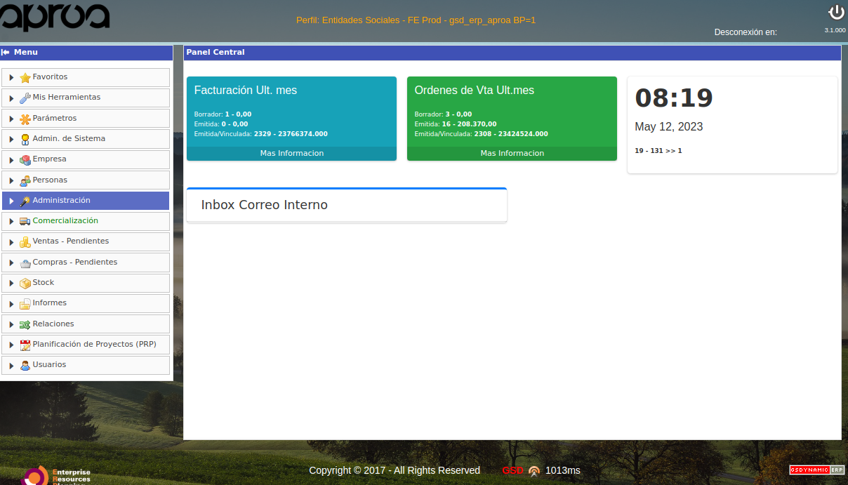Click the Stock box icon
This screenshot has height=485, width=848.
(25, 283)
